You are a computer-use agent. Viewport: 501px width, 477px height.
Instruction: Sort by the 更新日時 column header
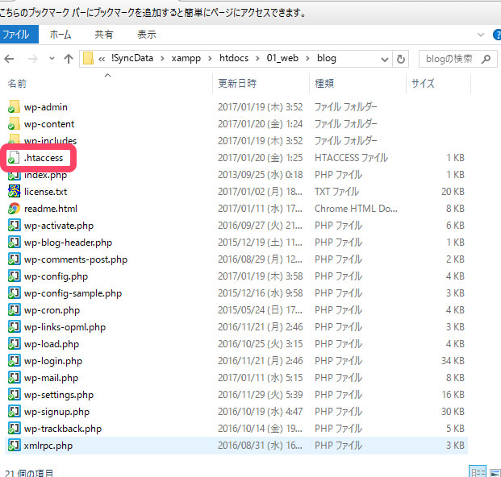[237, 84]
